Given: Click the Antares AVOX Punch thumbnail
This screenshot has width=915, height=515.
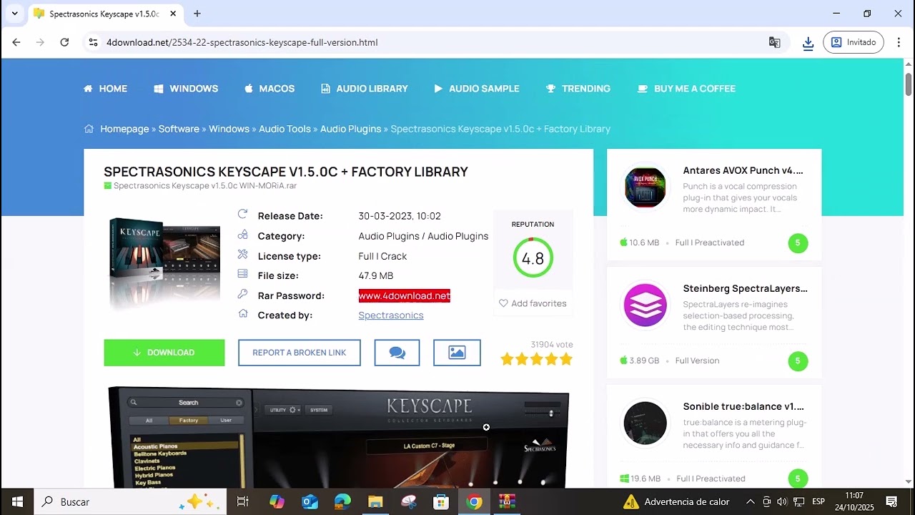Looking at the screenshot, I should 645,188.
